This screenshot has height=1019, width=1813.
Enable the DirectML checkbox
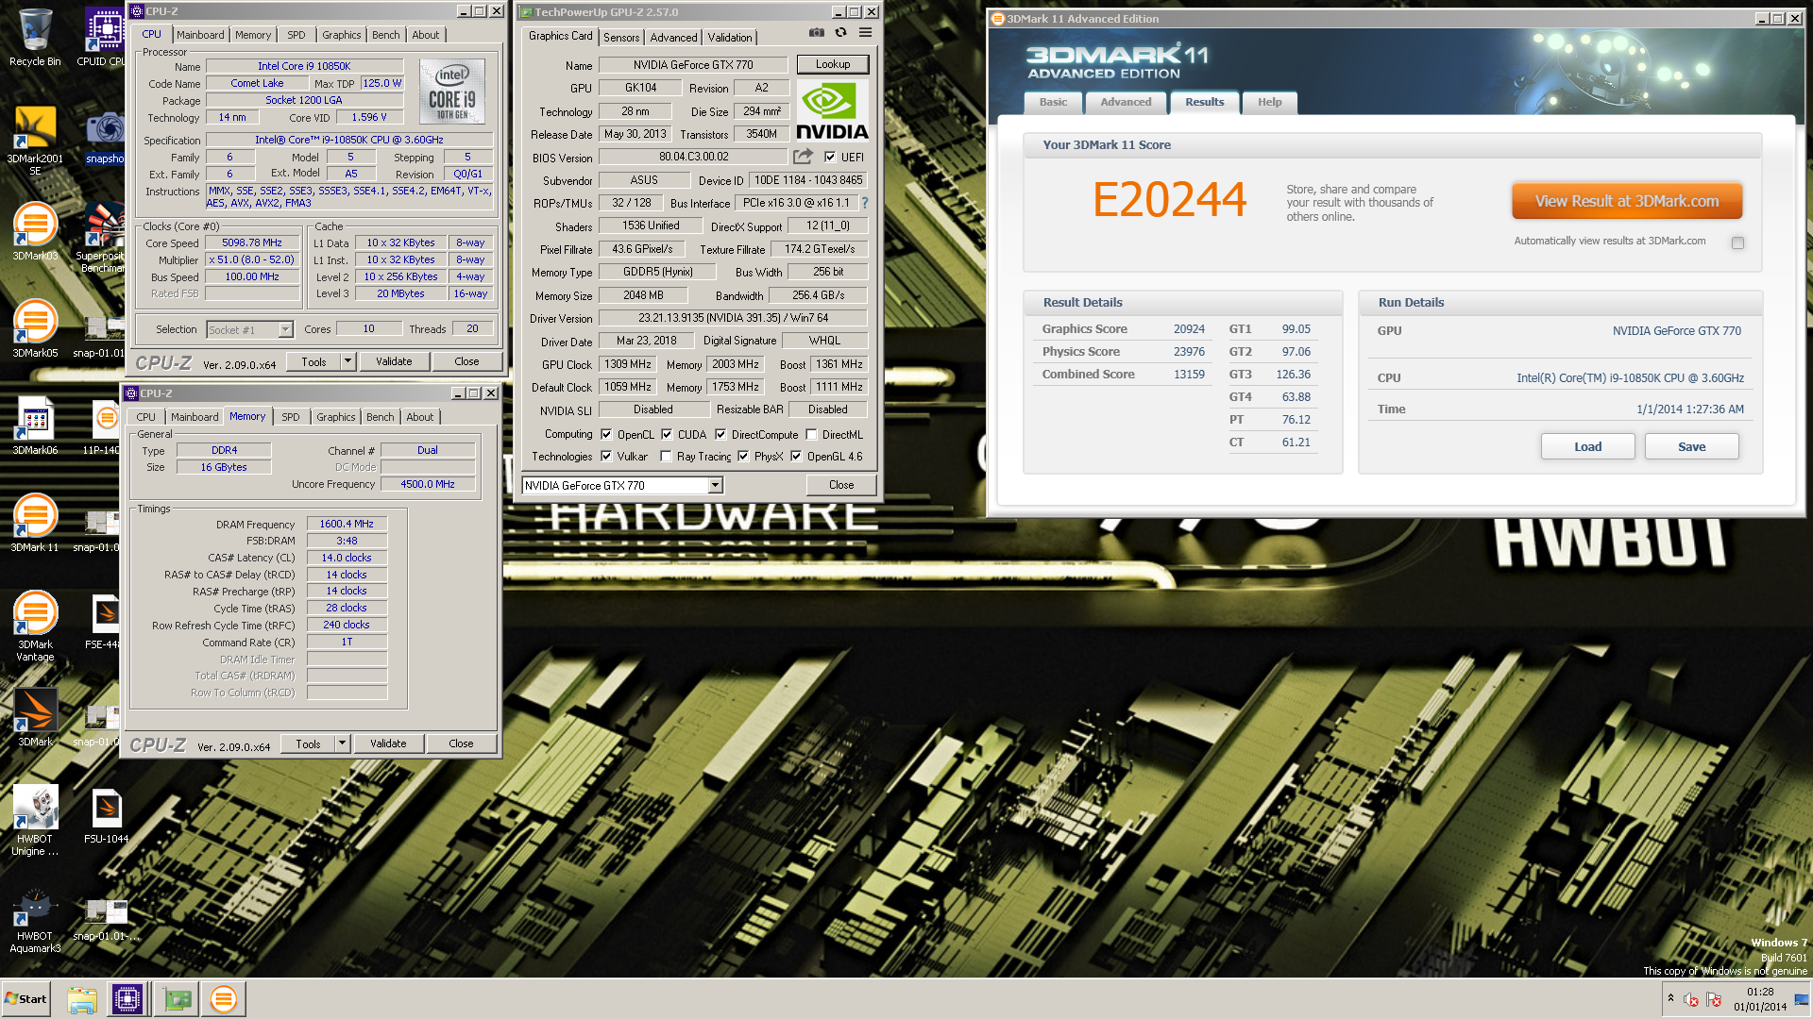811,435
